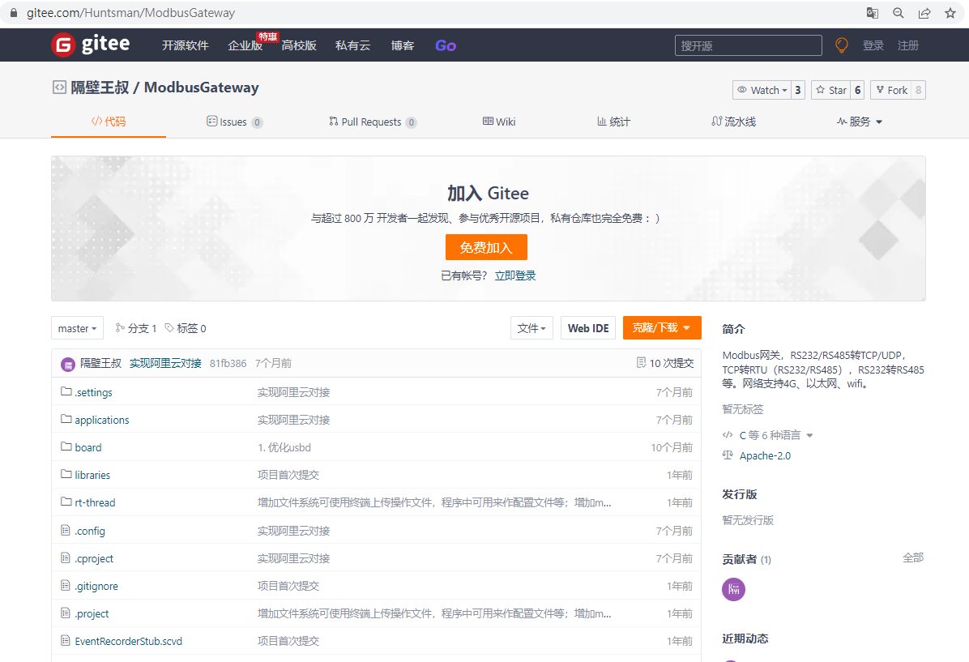Open the 开源软件 menu item
The height and width of the screenshot is (662, 969).
coord(186,45)
